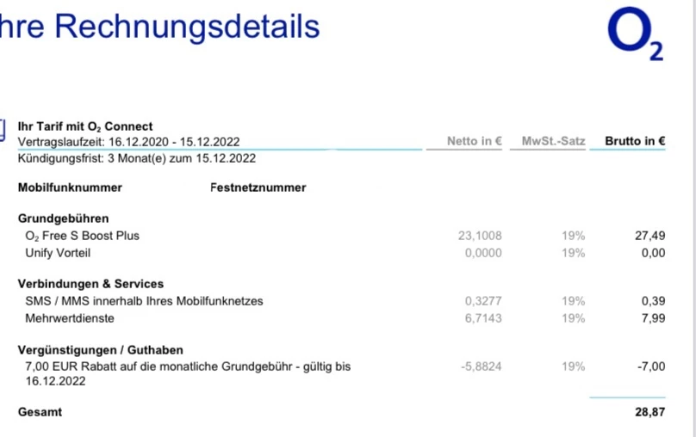Click the 19% rate in the SMS / MMS row
Image resolution: width=696 pixels, height=437 pixels.
click(x=574, y=301)
